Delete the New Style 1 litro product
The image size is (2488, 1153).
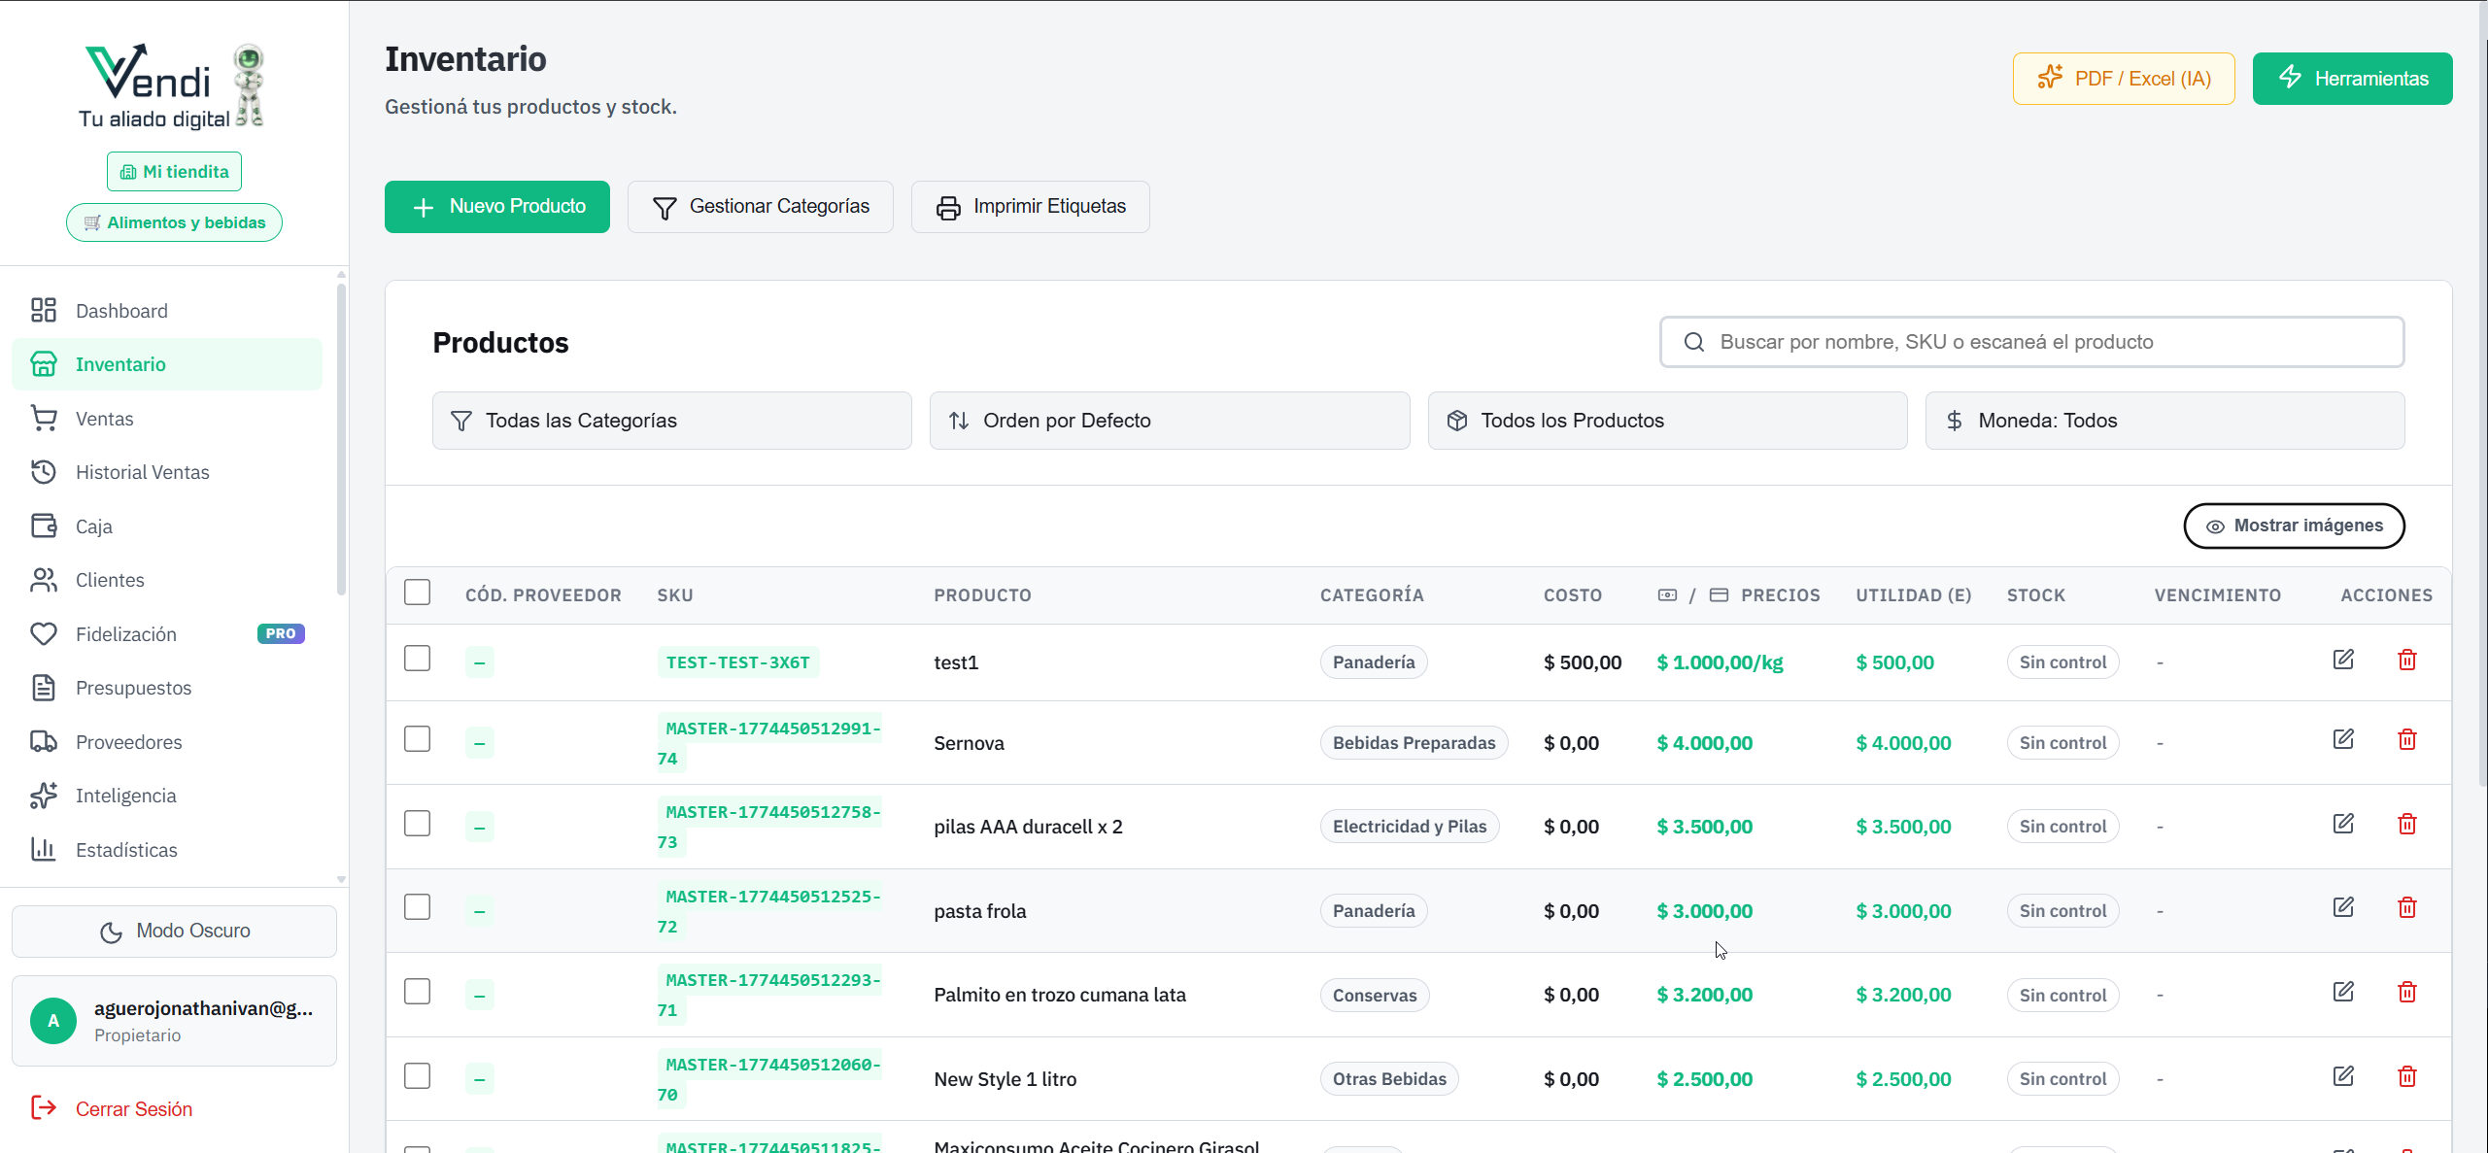[x=2406, y=1076]
